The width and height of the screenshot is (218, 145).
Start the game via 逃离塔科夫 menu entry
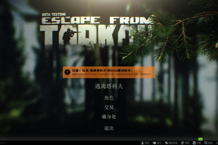pyautogui.click(x=109, y=86)
